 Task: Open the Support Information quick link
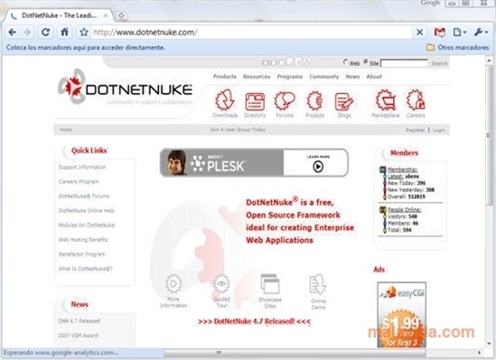click(82, 167)
